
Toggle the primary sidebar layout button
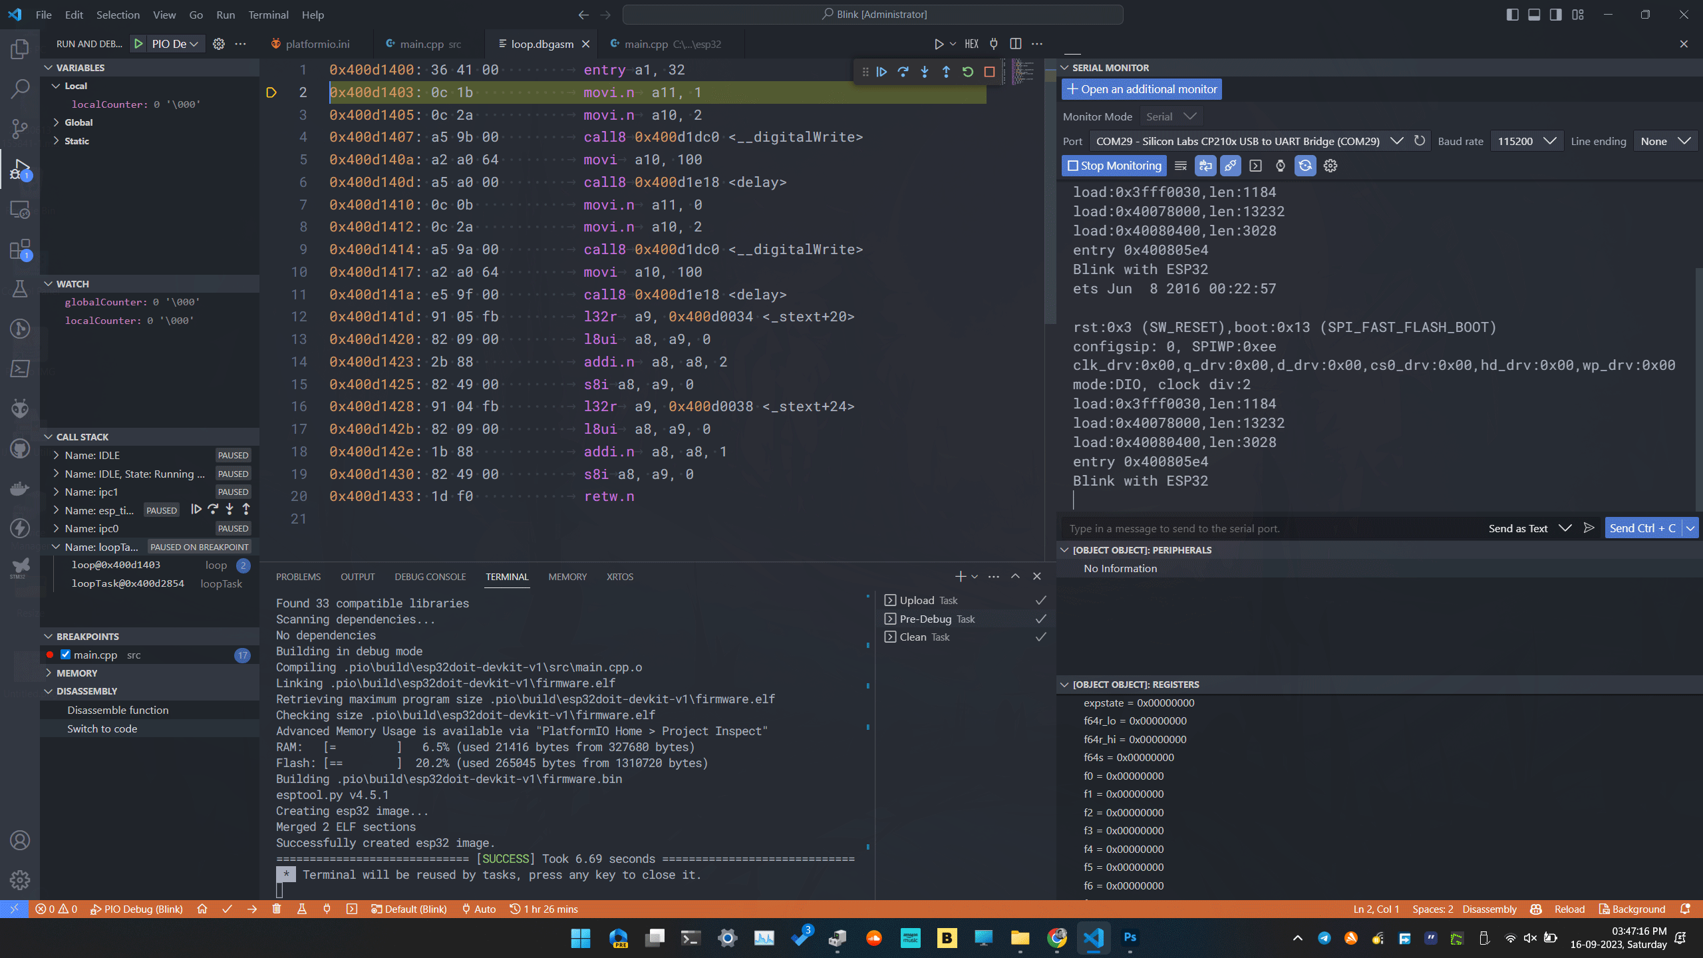(1512, 15)
